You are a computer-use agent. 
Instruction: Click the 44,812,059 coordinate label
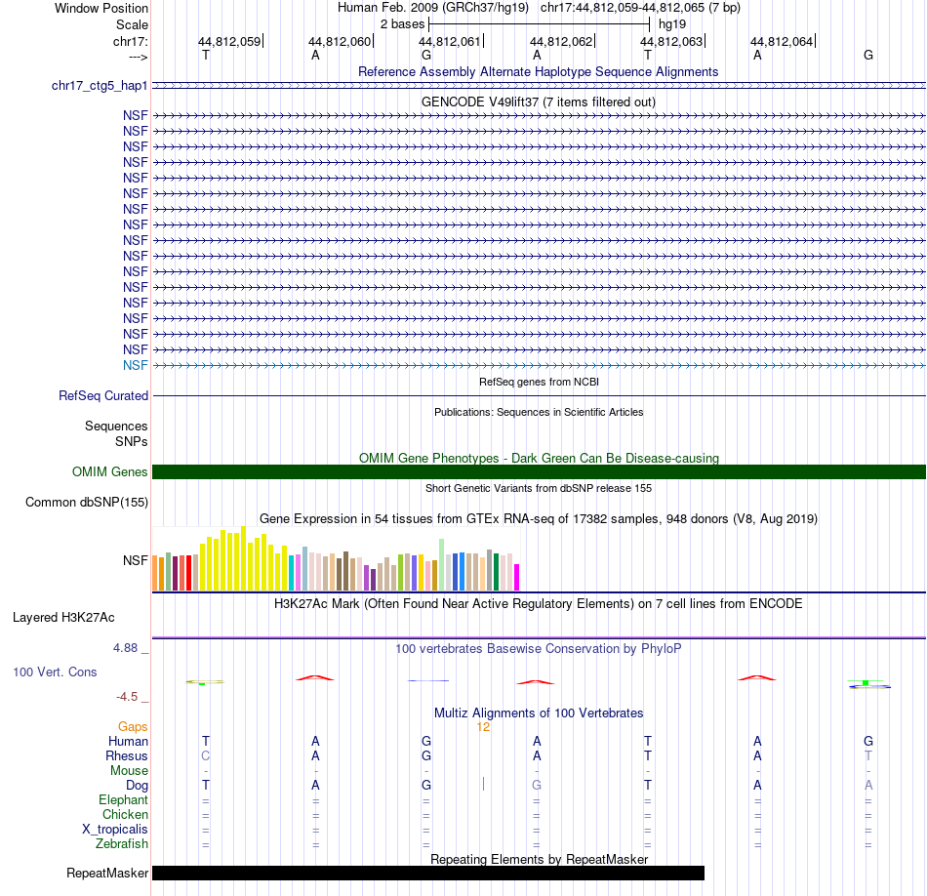click(x=229, y=41)
